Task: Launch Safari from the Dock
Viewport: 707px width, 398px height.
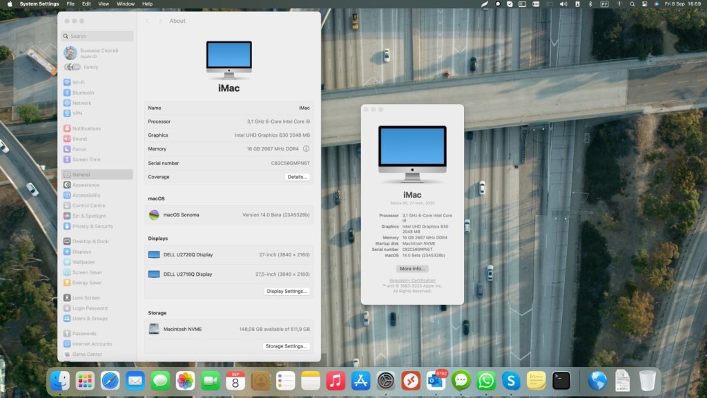Action: [110, 380]
